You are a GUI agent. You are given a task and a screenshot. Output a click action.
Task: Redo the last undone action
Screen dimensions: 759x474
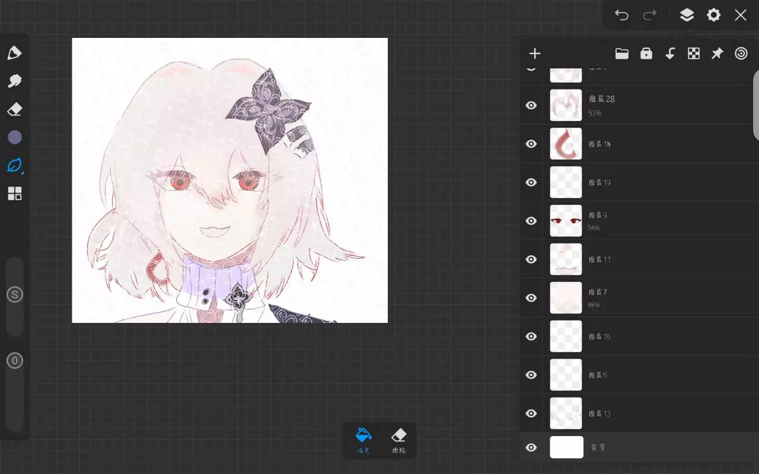650,15
